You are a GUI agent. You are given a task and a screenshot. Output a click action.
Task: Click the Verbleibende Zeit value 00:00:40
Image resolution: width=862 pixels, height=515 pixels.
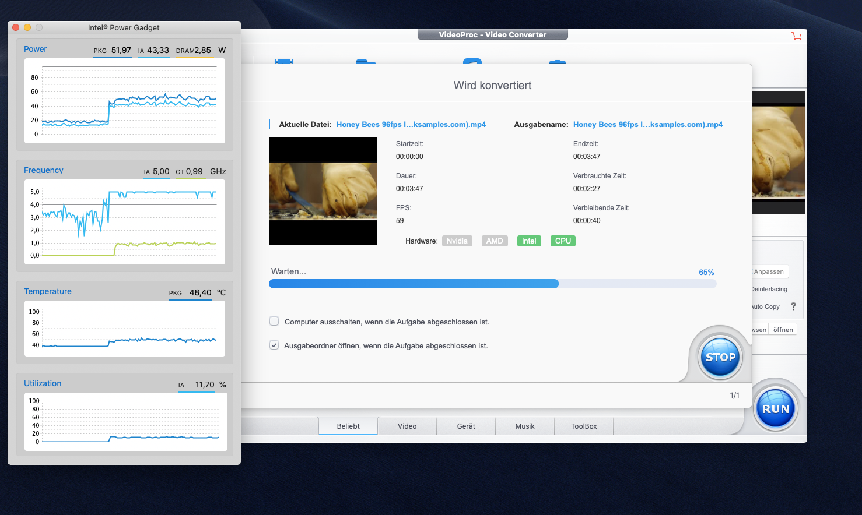[x=587, y=221]
